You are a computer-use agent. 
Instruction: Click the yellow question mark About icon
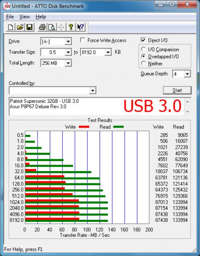tap(71, 27)
